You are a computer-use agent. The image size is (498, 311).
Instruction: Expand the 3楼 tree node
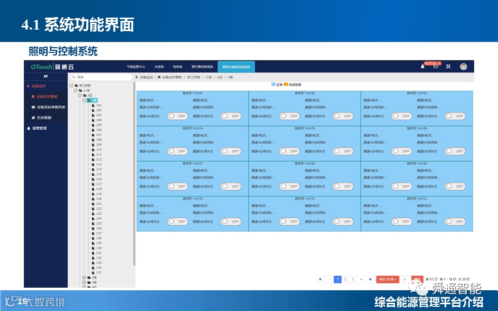tap(84, 282)
